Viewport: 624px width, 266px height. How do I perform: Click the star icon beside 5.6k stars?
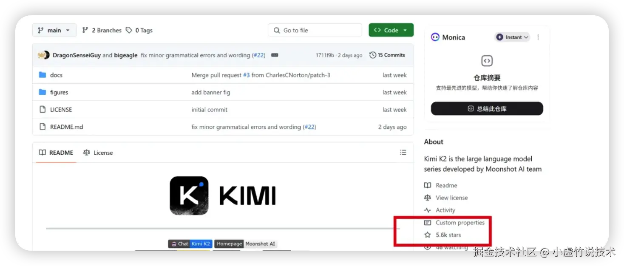click(x=428, y=235)
